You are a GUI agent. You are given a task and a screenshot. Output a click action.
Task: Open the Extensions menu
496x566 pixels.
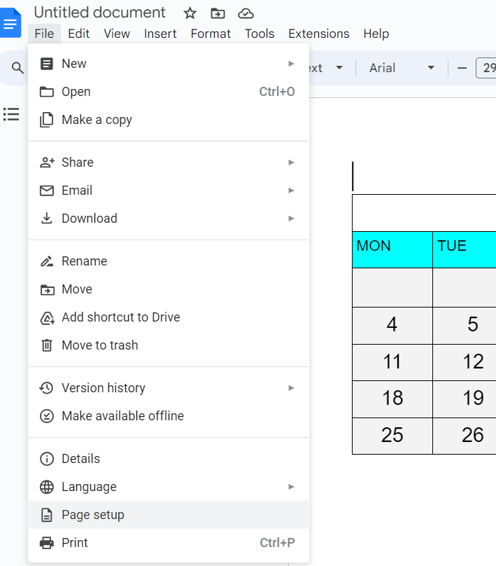click(x=318, y=34)
